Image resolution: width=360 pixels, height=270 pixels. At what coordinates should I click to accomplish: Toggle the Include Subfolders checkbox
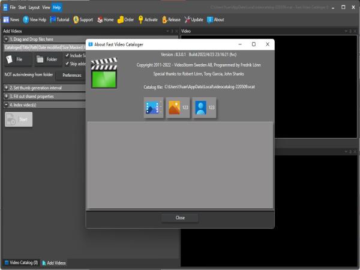67,56
